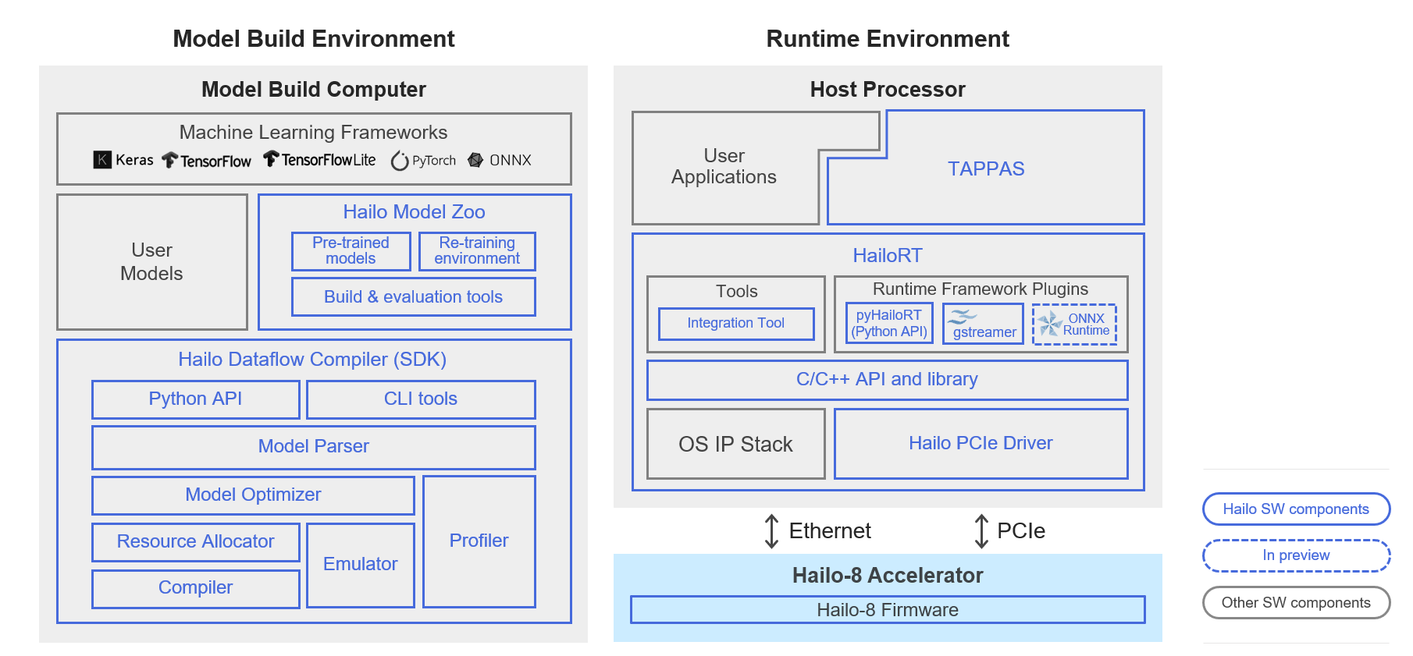Screen dimensions: 1413x656
Task: Click Hailo SW components legend pill
Action: click(1297, 509)
